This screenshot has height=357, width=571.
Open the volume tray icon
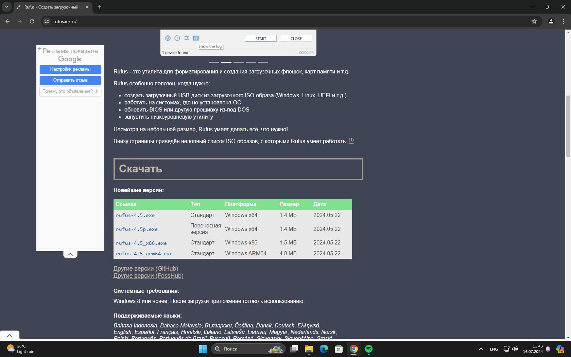515,349
